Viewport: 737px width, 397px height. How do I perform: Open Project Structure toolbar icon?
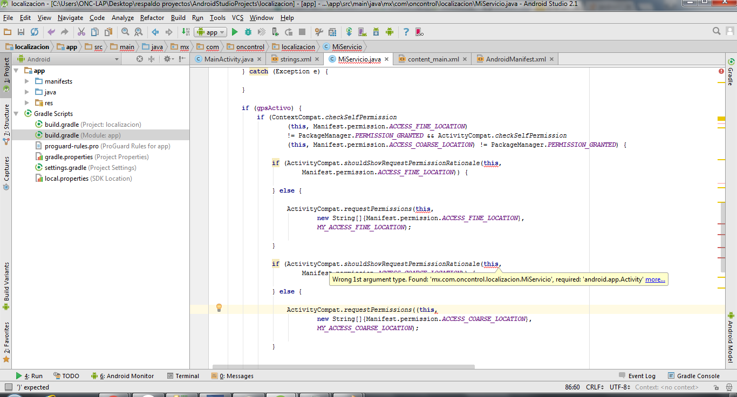click(x=332, y=32)
